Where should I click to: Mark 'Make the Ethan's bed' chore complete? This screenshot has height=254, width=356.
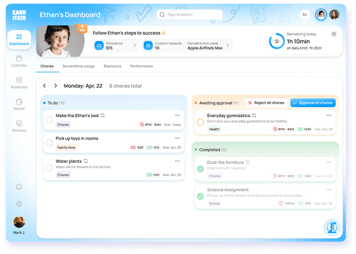coord(49,120)
